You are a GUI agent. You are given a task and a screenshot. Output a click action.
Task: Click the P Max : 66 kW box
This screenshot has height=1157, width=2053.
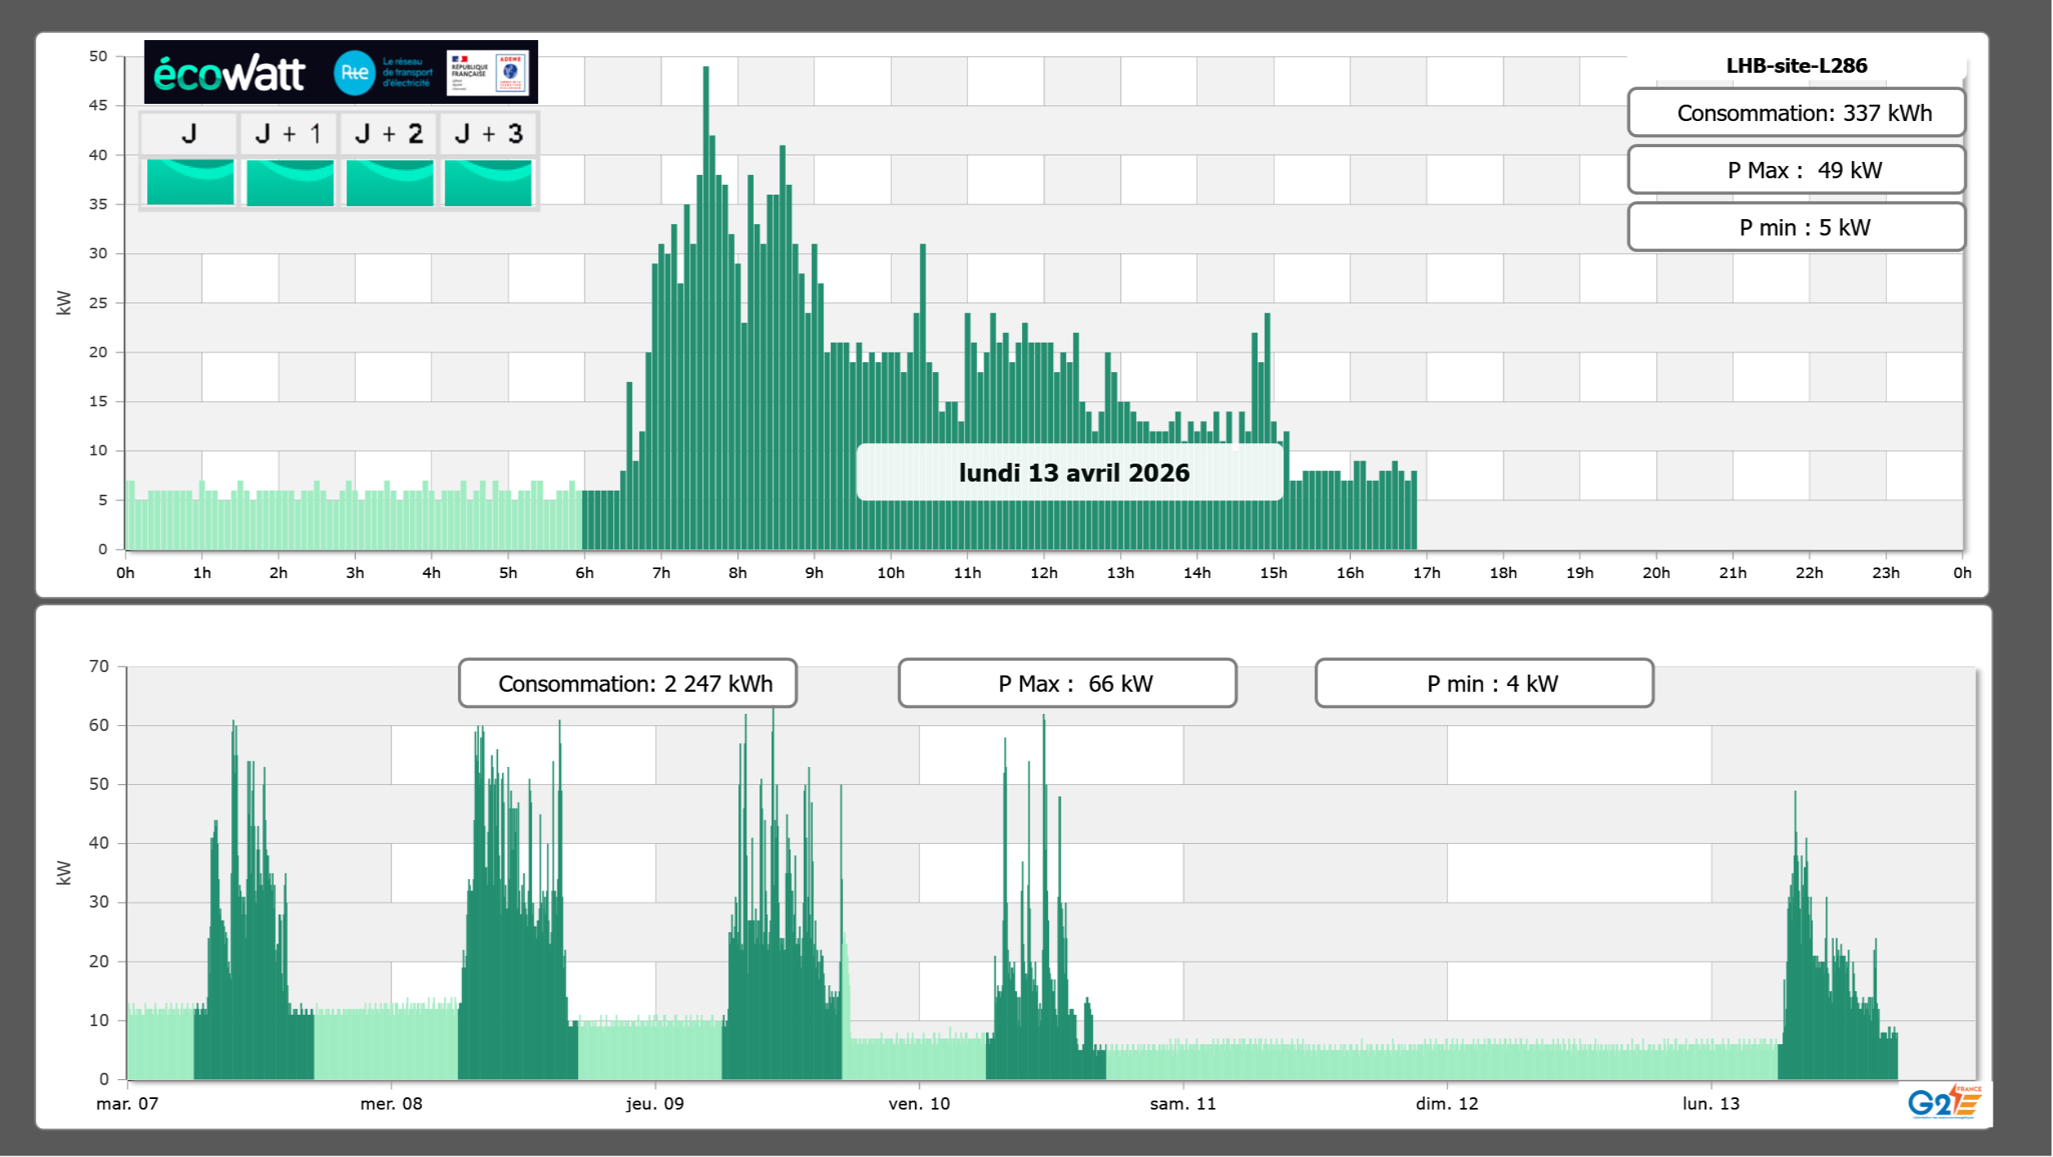coord(1066,684)
